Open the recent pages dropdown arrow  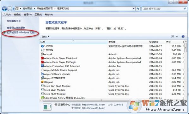13,9
